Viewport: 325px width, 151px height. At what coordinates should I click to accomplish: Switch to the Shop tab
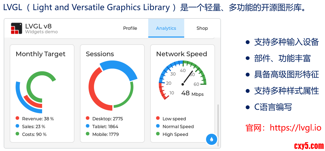(202, 28)
